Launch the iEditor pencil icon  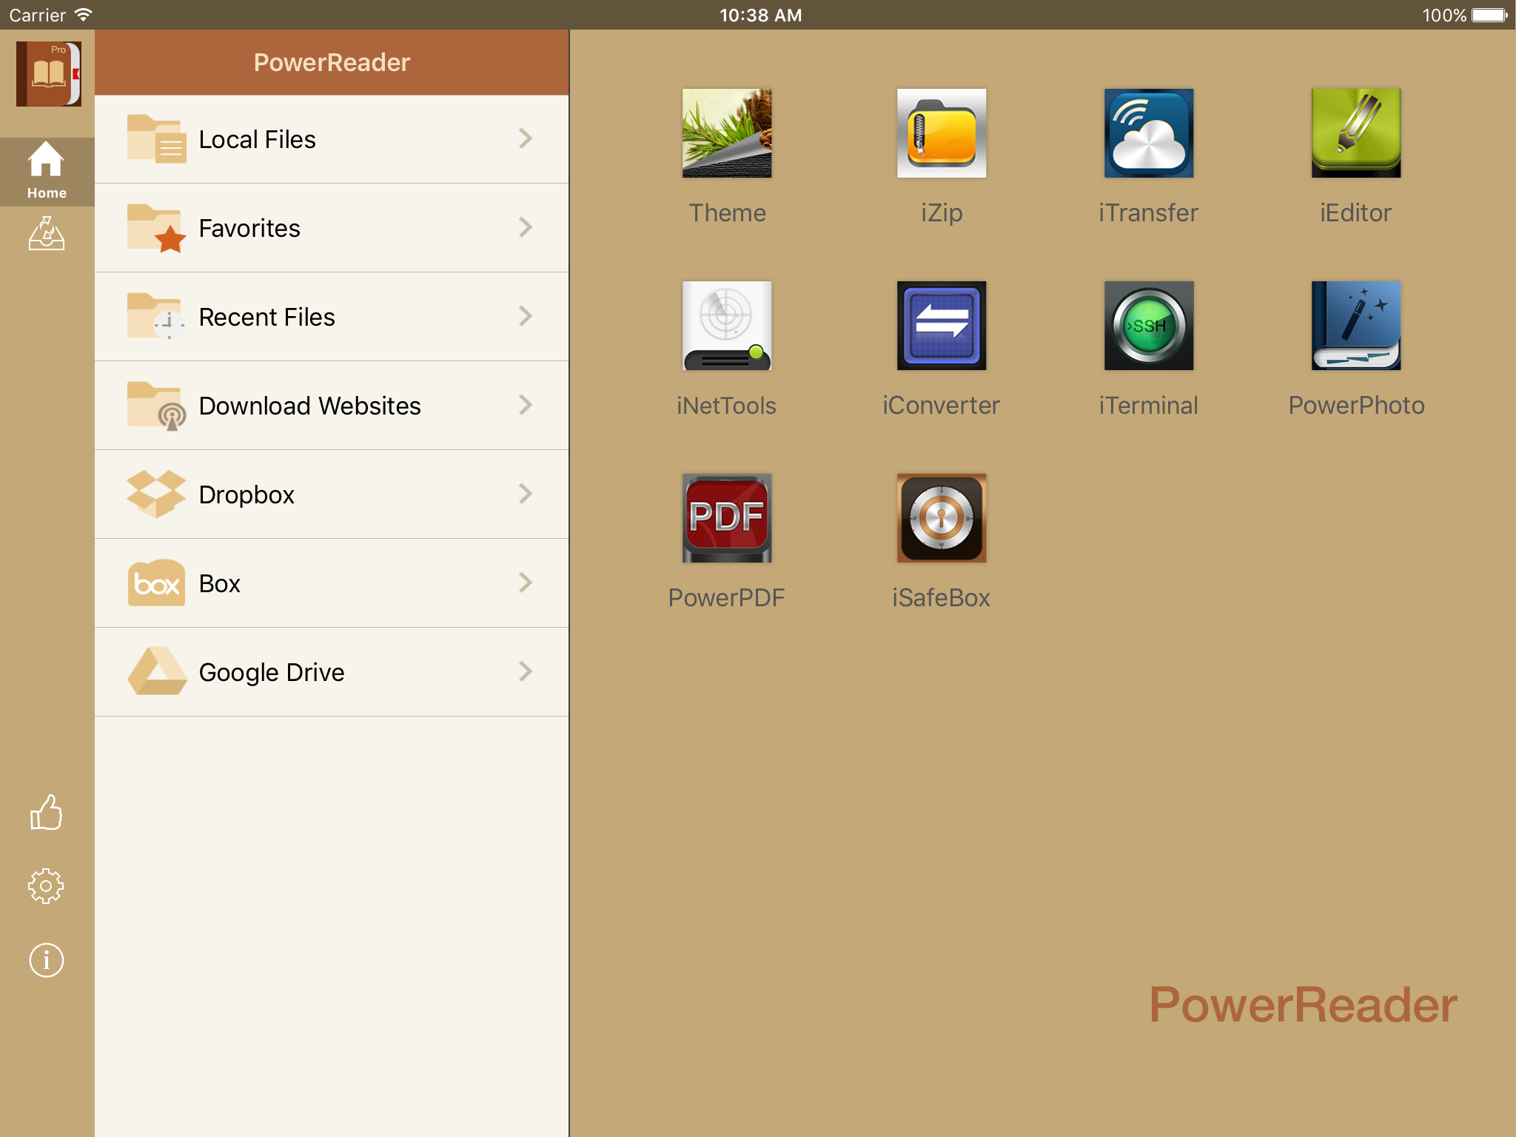coord(1355,134)
